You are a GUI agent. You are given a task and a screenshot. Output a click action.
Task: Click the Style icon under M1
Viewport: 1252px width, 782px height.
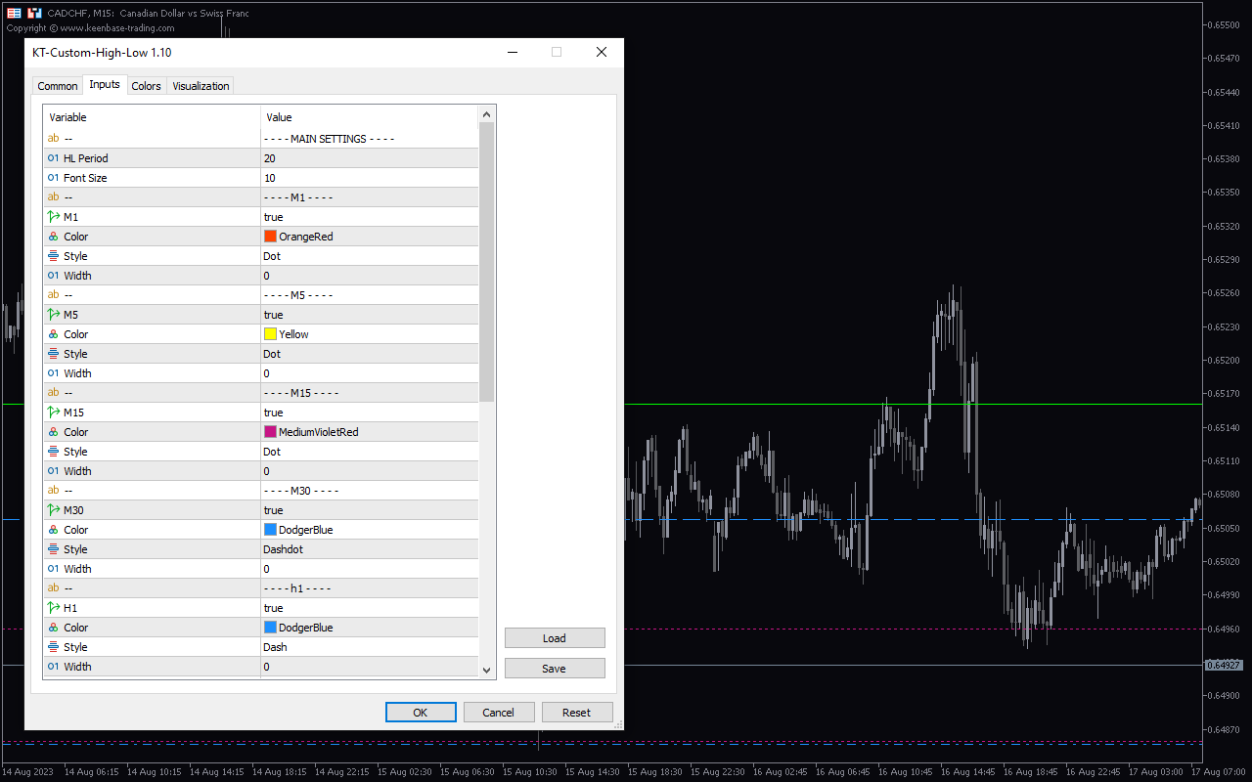(x=54, y=256)
